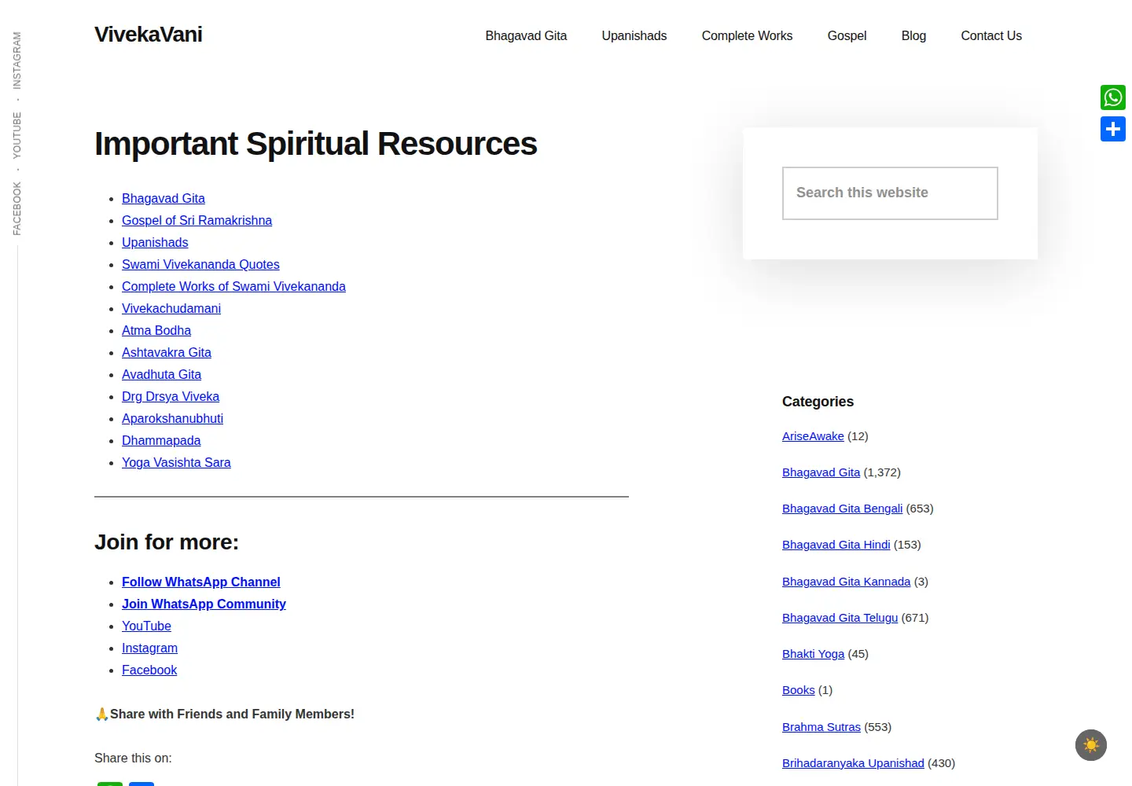Open Gospel of Sri Ramakrishna link

pyautogui.click(x=197, y=220)
